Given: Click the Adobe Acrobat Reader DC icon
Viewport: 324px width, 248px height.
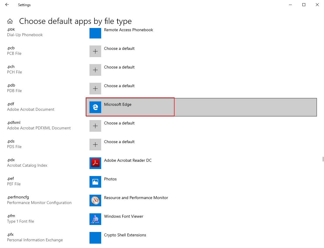Looking at the screenshot, I should click(95, 163).
